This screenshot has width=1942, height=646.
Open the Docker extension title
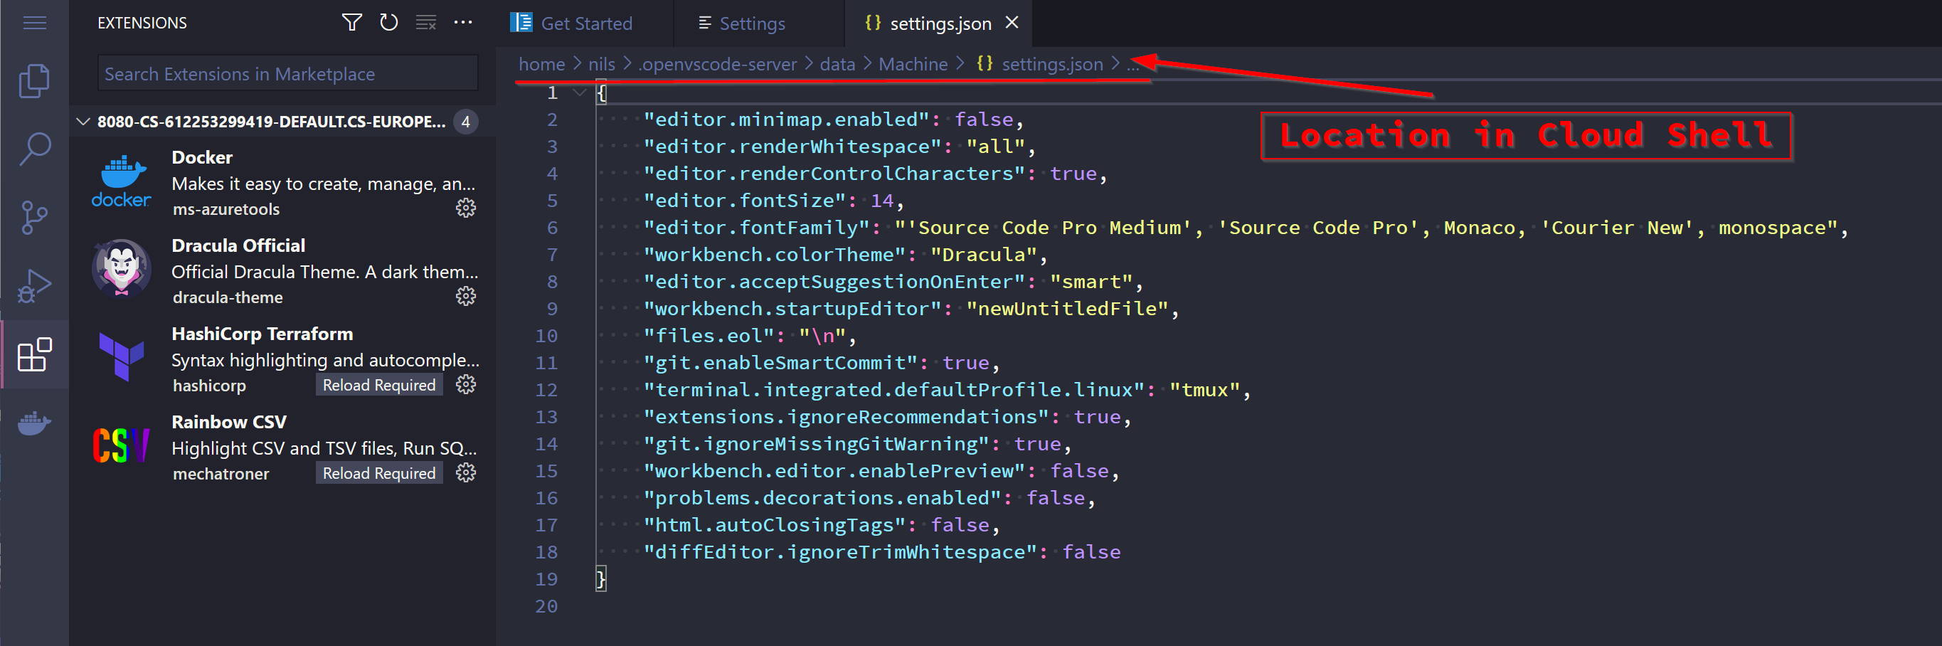(201, 157)
